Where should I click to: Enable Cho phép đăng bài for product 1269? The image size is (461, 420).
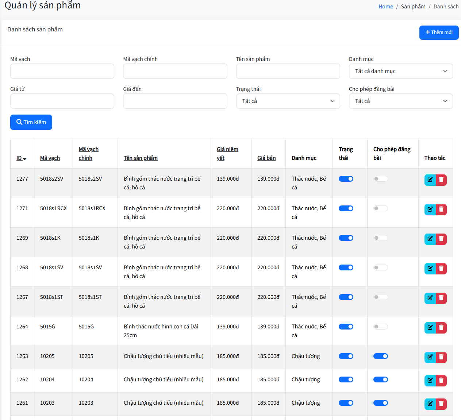[381, 238]
